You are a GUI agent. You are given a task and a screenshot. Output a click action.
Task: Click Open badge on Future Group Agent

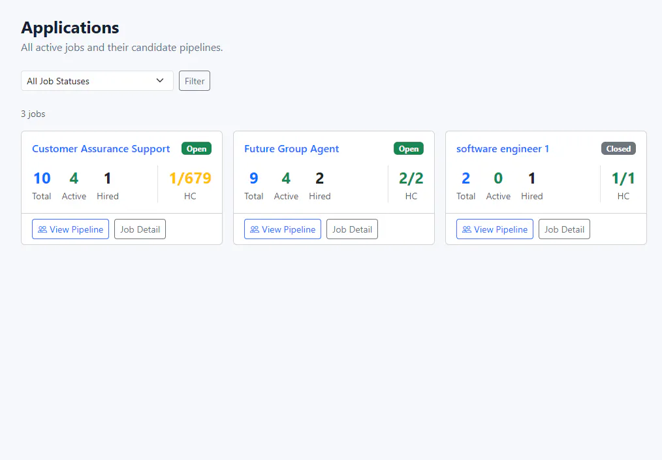click(x=409, y=149)
